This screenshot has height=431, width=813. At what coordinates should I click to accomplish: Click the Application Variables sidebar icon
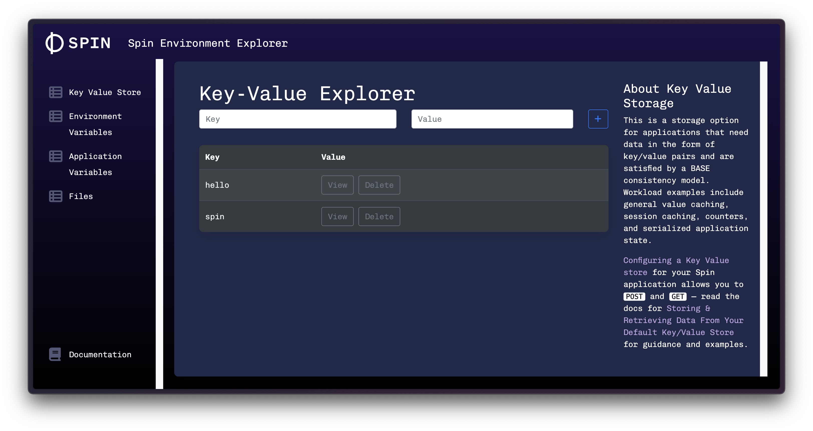(56, 156)
